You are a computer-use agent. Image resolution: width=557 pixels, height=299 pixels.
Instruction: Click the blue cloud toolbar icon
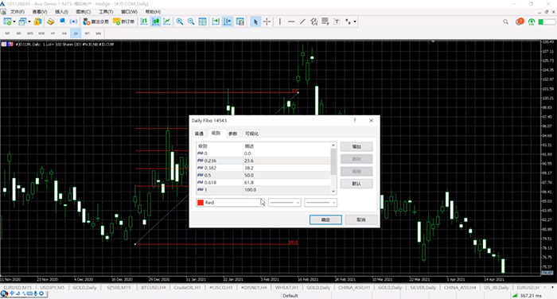click(x=62, y=21)
